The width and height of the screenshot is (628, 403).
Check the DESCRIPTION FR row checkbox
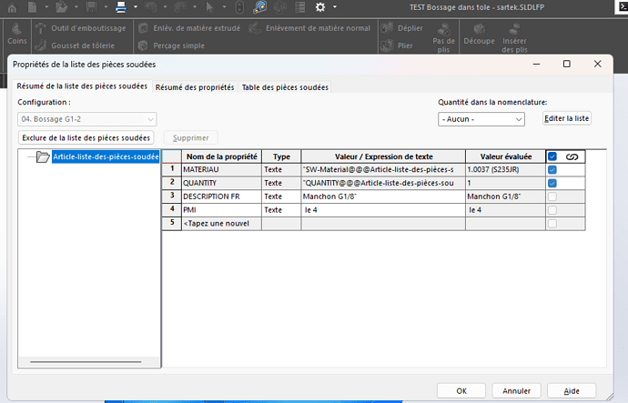coord(552,196)
